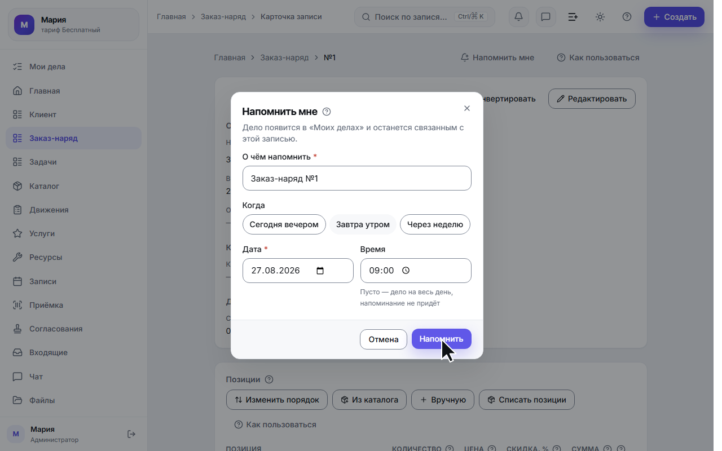
Task: Click help icon next to СУММА column
Action: point(607,449)
